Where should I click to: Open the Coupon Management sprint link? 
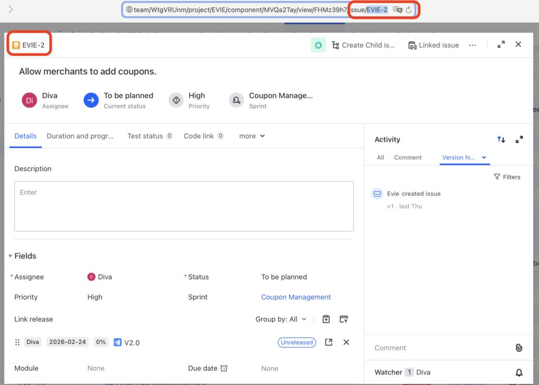pyautogui.click(x=296, y=297)
